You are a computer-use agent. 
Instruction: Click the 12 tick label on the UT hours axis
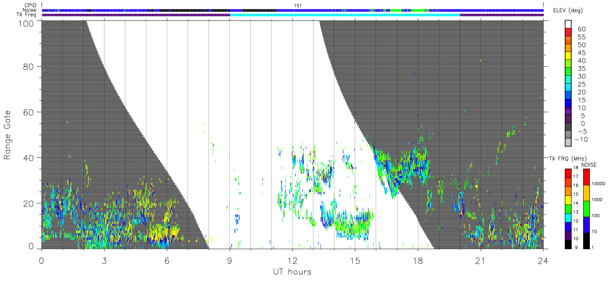pyautogui.click(x=292, y=261)
